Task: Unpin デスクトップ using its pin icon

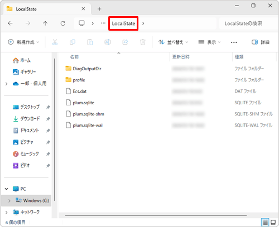Action: point(48,107)
